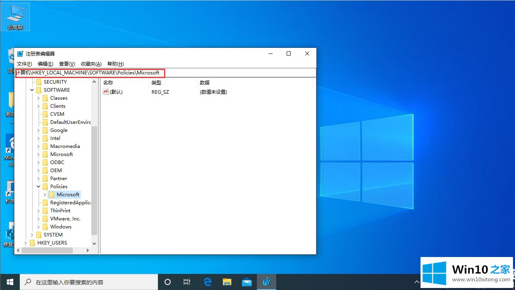
Task: Open the 编辑(E) menu
Action: click(45, 64)
